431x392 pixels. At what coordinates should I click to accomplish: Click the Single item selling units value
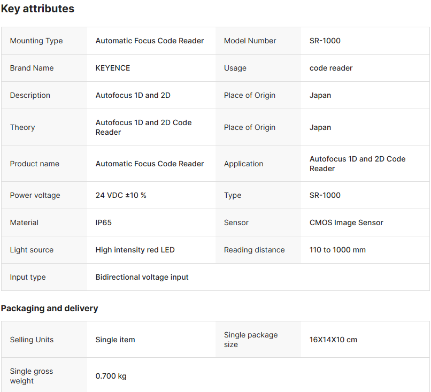click(x=115, y=340)
